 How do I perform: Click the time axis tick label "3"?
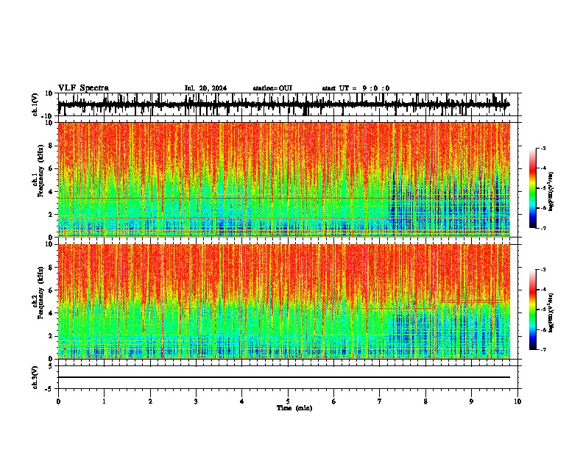point(196,401)
